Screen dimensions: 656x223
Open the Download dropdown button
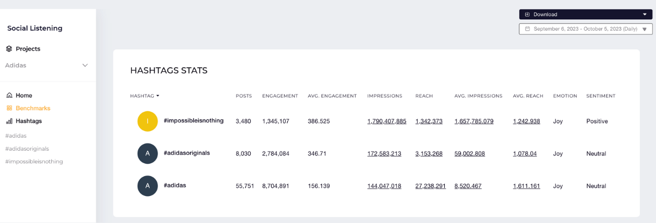point(586,15)
